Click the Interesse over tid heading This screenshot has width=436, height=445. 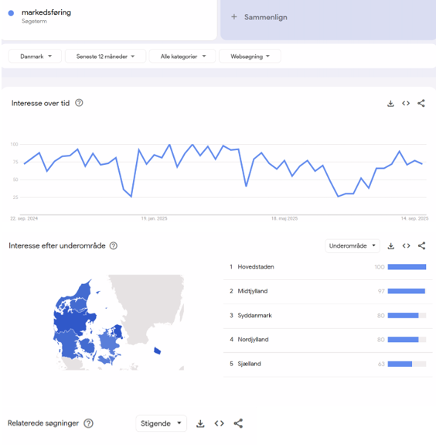click(x=40, y=103)
